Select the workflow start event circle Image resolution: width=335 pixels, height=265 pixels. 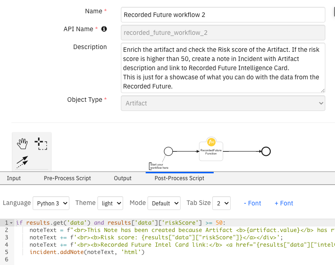pyautogui.click(x=168, y=151)
